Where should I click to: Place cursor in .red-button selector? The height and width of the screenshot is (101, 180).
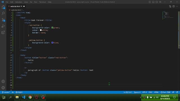34,25
